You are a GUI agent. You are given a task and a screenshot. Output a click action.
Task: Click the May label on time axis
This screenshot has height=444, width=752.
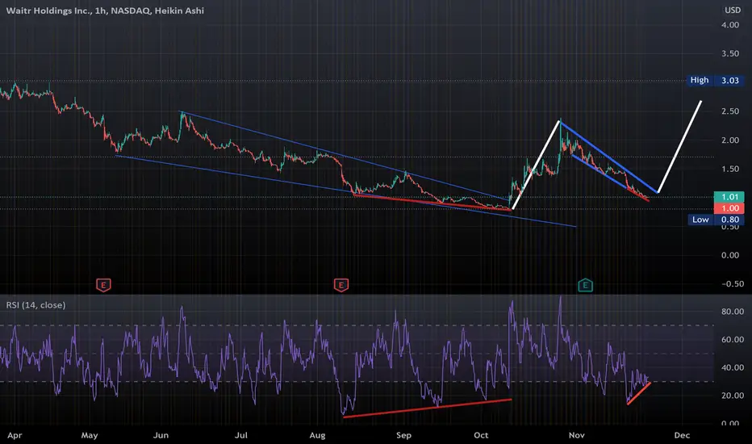[x=90, y=435]
